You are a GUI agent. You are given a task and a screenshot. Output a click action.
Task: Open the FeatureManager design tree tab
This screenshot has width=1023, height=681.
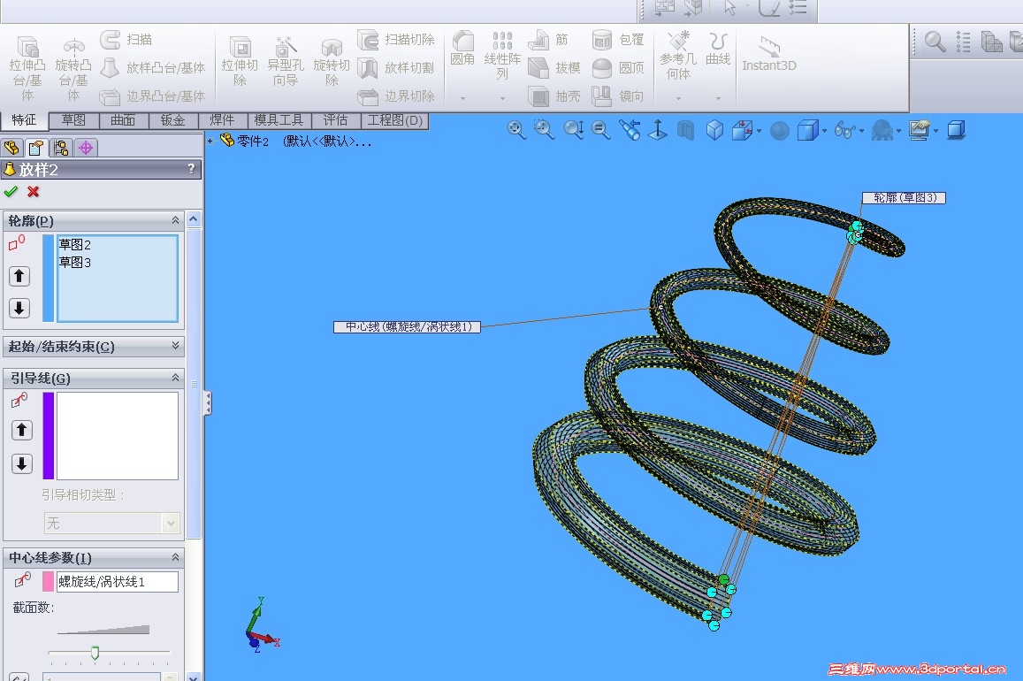pos(12,148)
